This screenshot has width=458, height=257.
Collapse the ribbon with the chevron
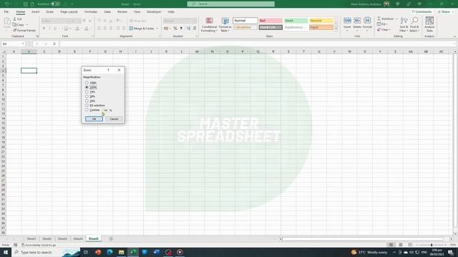pyautogui.click(x=454, y=36)
